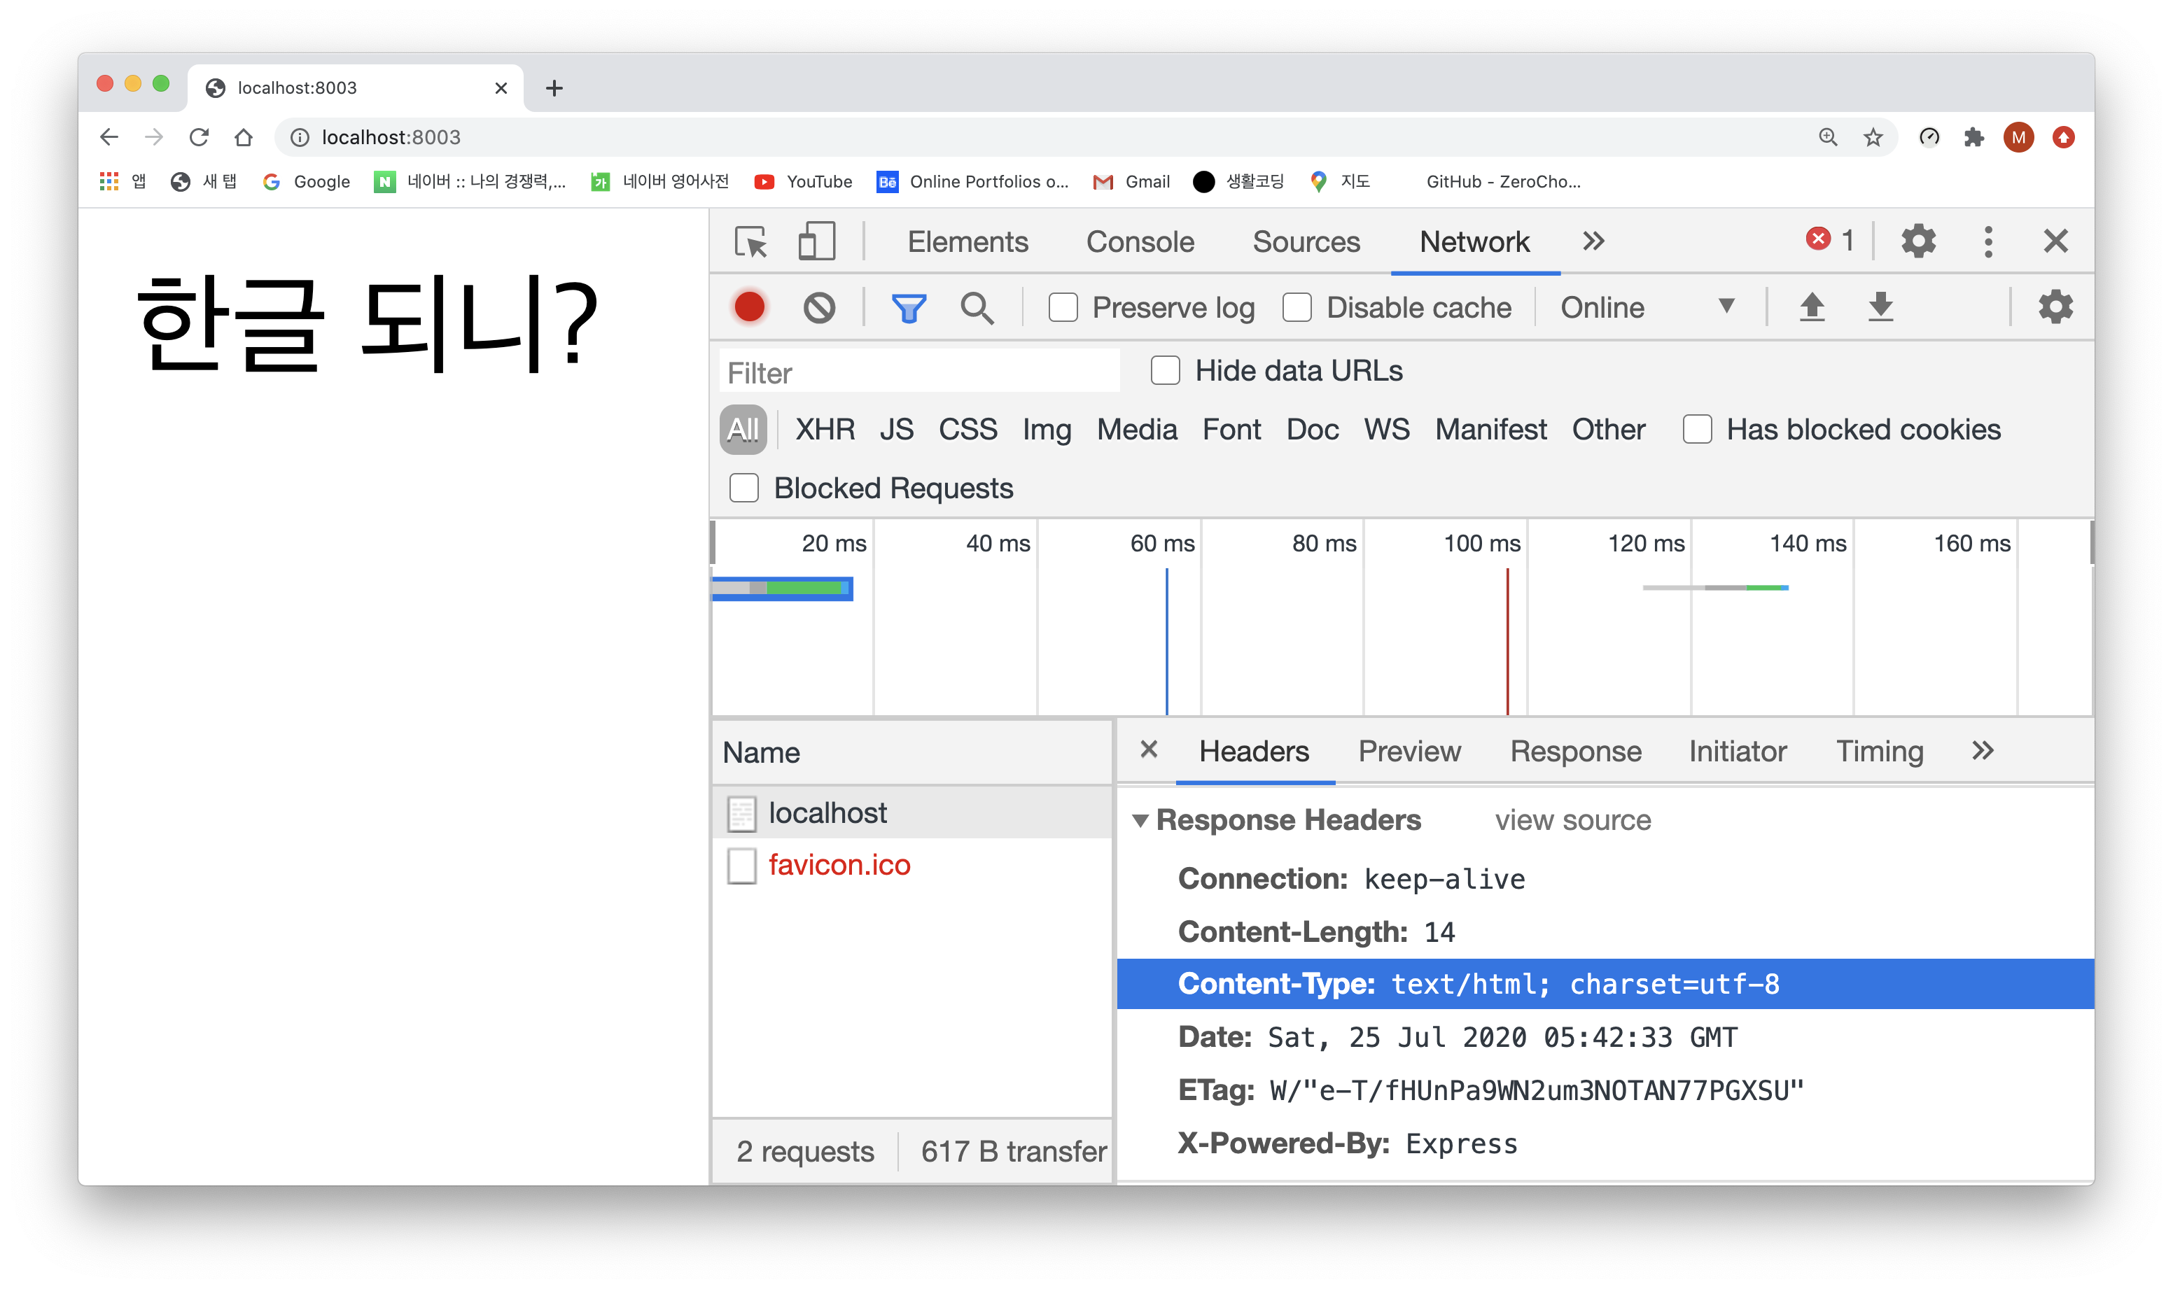Open network search magnifier

click(x=977, y=307)
